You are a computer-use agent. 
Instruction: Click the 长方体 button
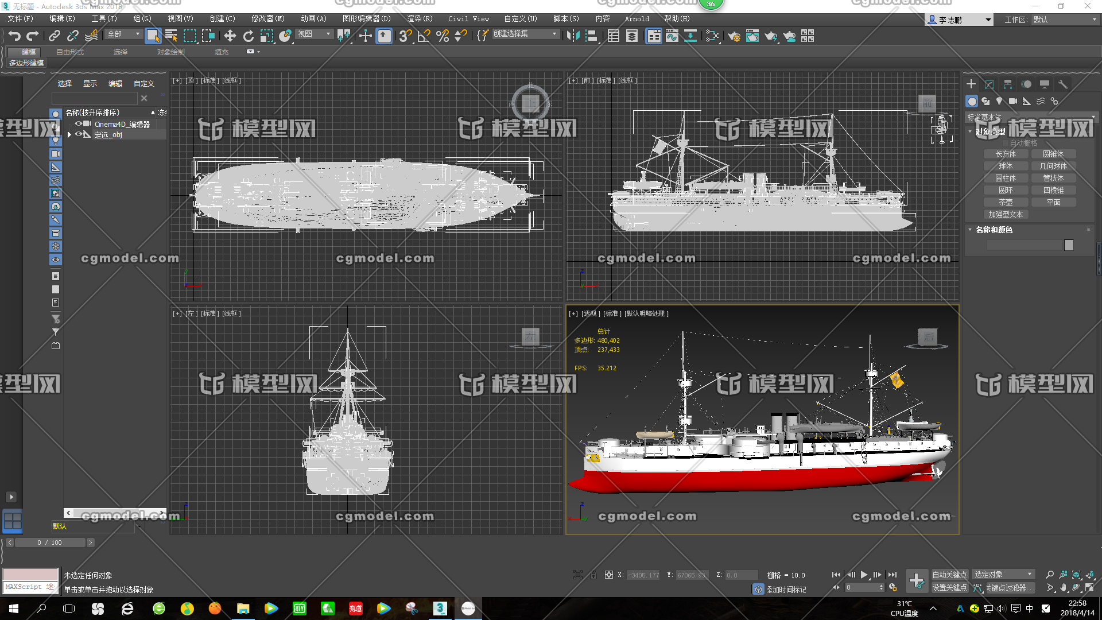coord(1006,154)
